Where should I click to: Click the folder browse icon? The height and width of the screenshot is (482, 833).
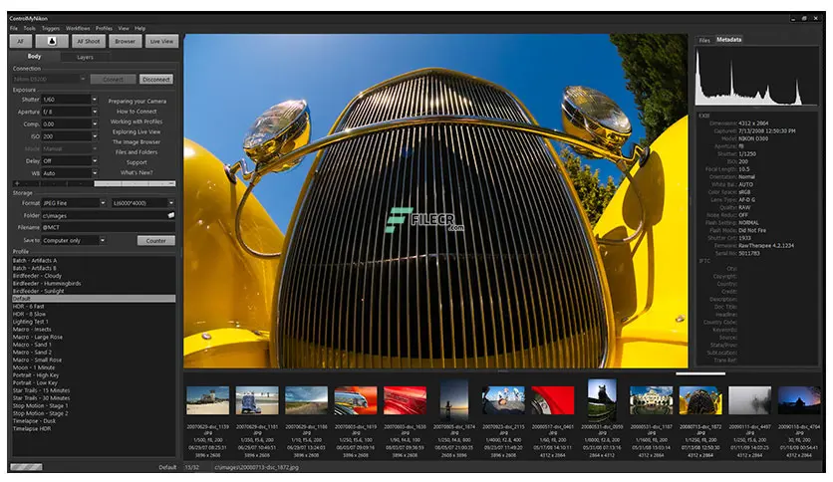[x=171, y=215]
